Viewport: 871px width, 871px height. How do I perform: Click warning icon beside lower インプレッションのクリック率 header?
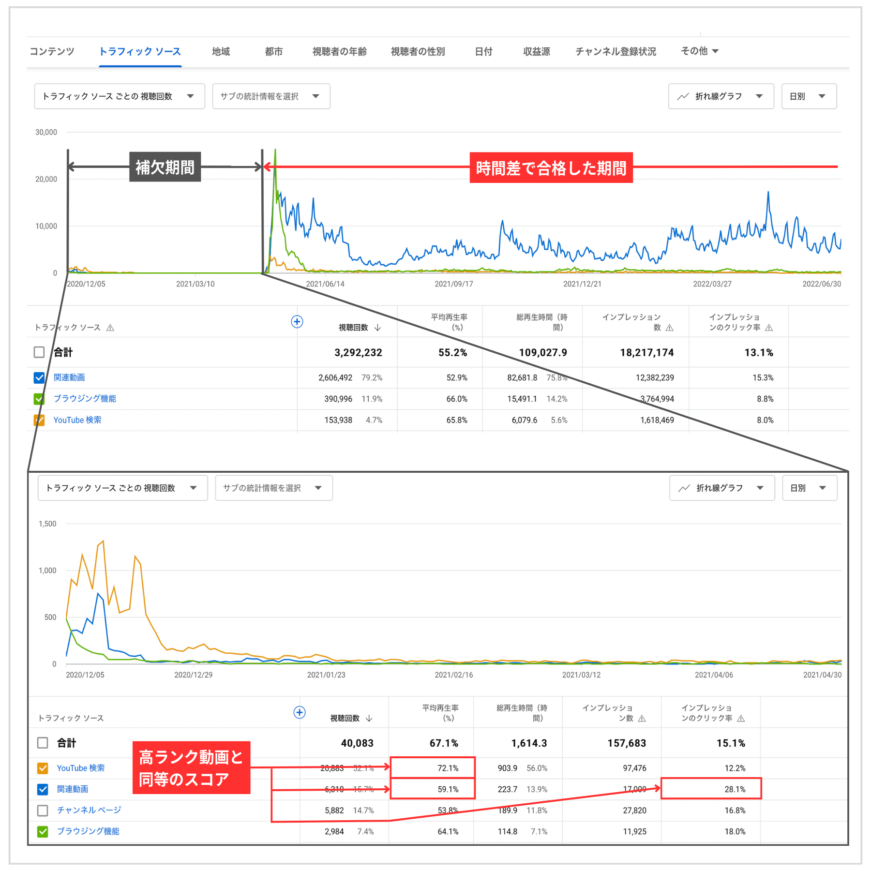coord(741,718)
